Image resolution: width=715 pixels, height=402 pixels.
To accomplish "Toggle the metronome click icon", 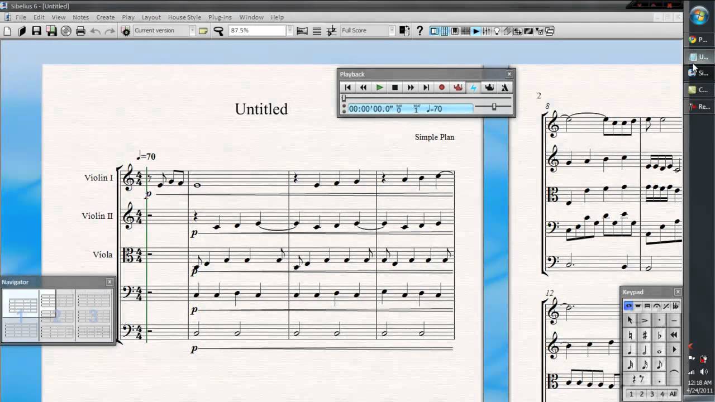I will (505, 88).
